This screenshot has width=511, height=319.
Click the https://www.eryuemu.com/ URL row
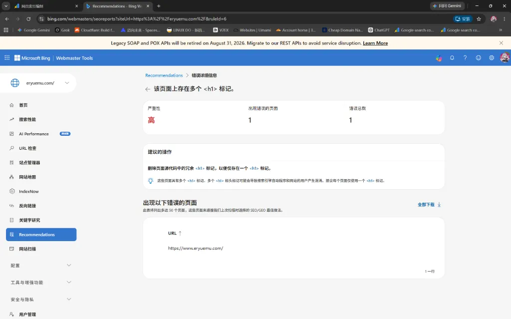point(196,248)
